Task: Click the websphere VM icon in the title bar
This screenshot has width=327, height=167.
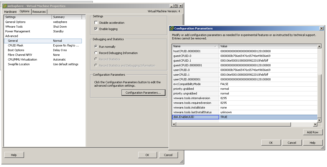Action: click(4, 5)
